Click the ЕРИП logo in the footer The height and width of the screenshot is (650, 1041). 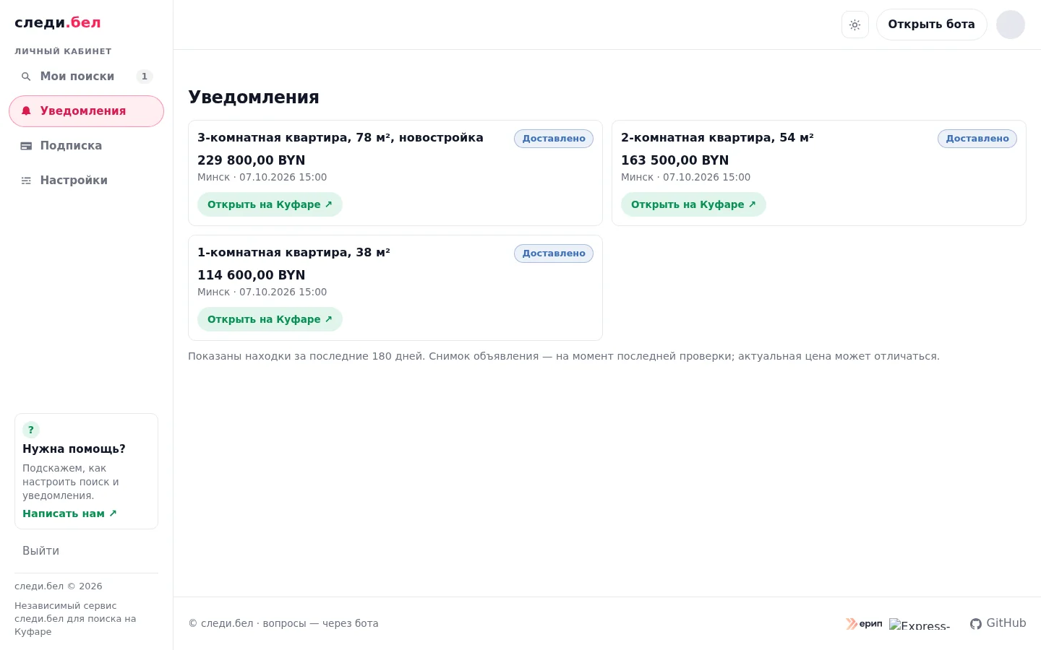click(865, 623)
